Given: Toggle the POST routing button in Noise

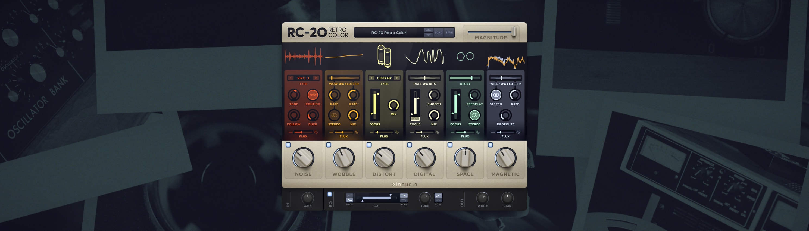Looking at the screenshot, I should (313, 95).
